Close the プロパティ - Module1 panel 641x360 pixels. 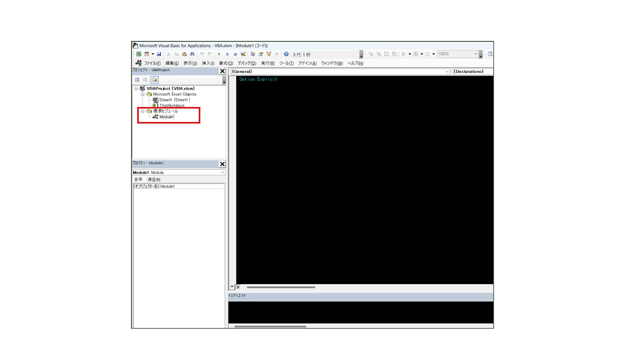click(222, 164)
